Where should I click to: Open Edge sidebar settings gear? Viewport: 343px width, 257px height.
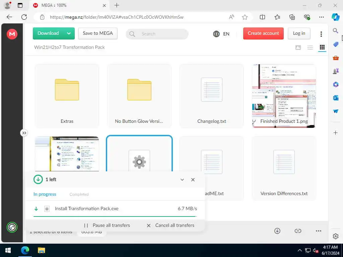tap(336, 236)
